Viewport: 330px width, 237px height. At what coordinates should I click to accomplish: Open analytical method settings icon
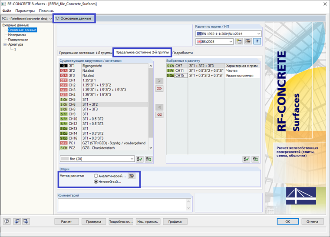pos(132,176)
